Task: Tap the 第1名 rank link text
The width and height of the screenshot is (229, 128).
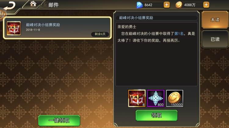Action: coord(179,34)
